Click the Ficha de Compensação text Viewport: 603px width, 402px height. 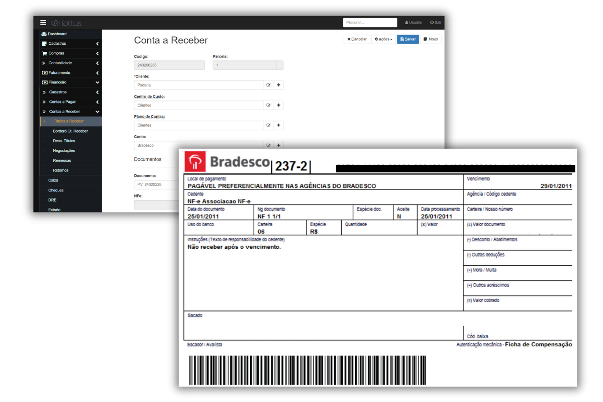538,345
